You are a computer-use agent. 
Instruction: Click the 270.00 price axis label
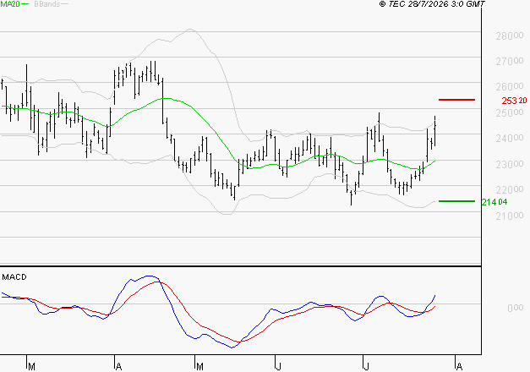point(510,61)
